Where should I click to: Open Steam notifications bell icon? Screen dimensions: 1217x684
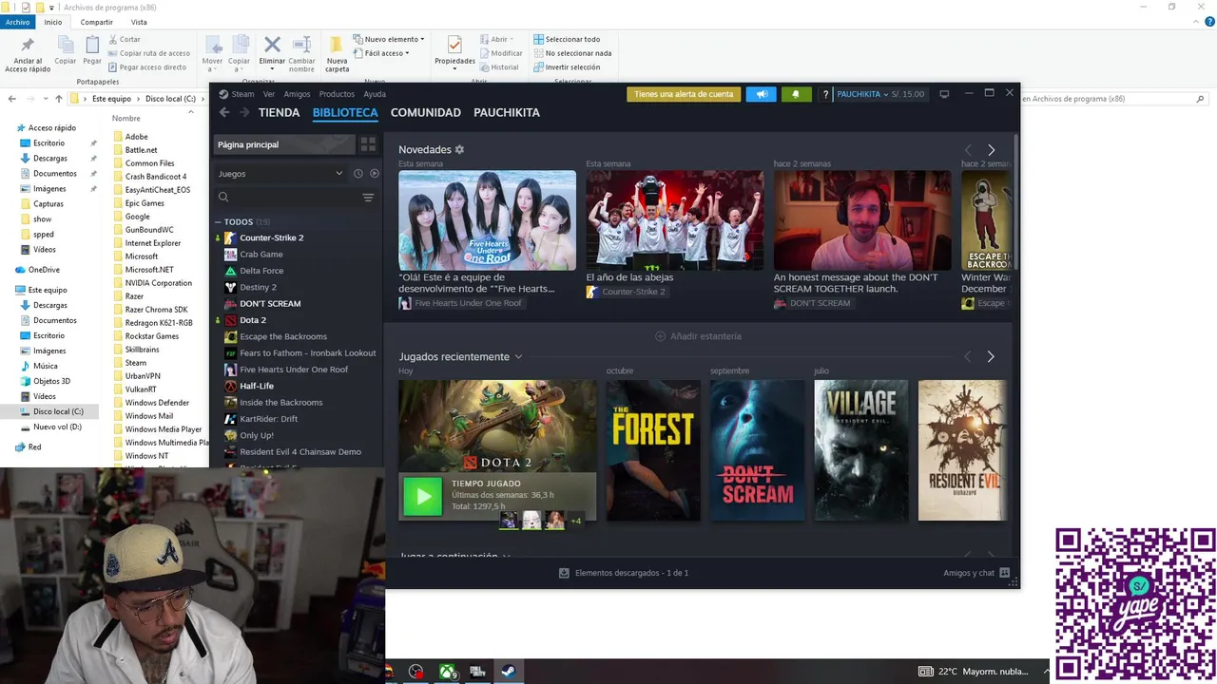(796, 94)
